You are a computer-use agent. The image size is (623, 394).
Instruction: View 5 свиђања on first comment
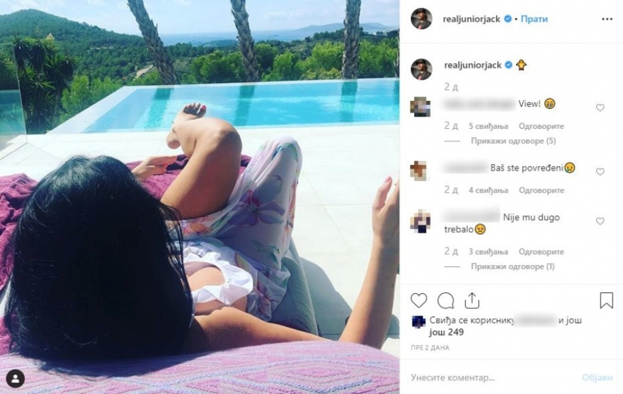(x=488, y=126)
